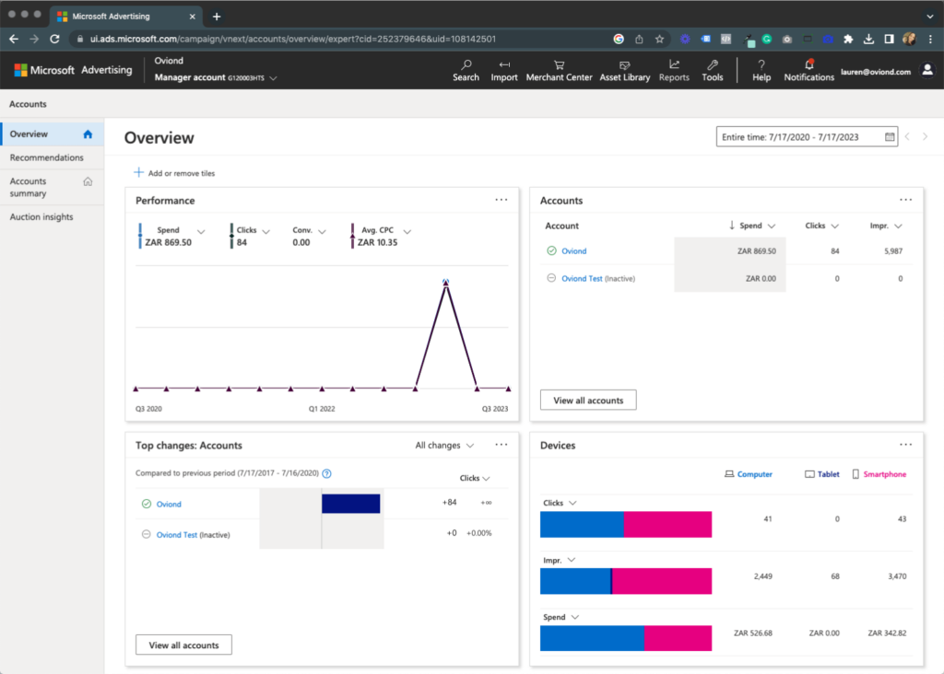Open Reports from top navigation
Viewport: 944px width, 674px height.
(674, 70)
